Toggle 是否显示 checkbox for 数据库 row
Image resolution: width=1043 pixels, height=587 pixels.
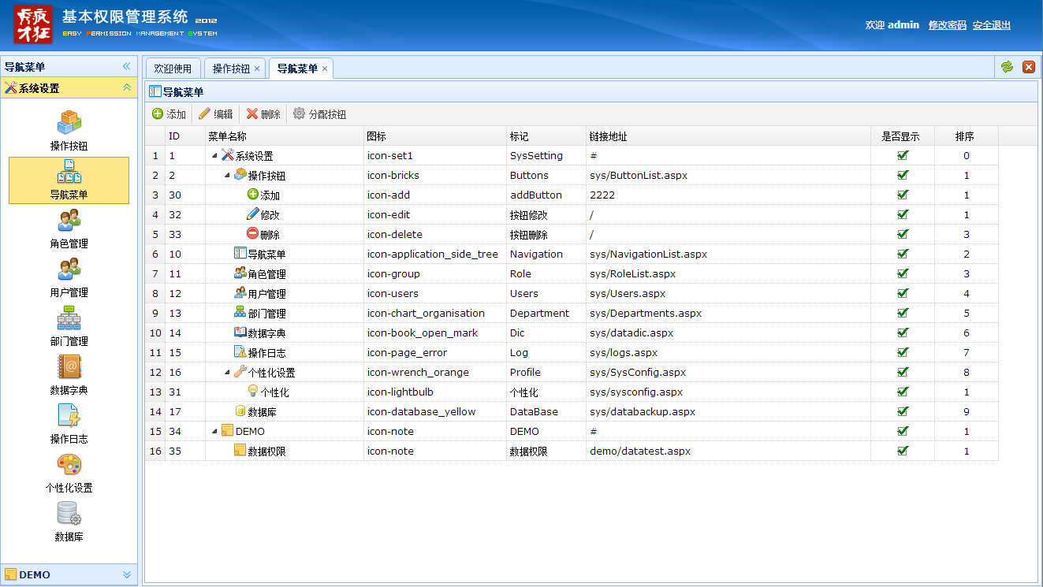click(903, 411)
